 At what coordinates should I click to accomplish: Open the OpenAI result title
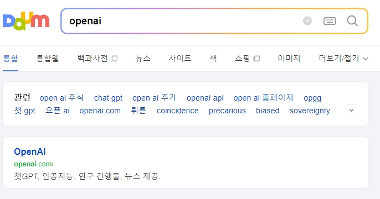30,151
